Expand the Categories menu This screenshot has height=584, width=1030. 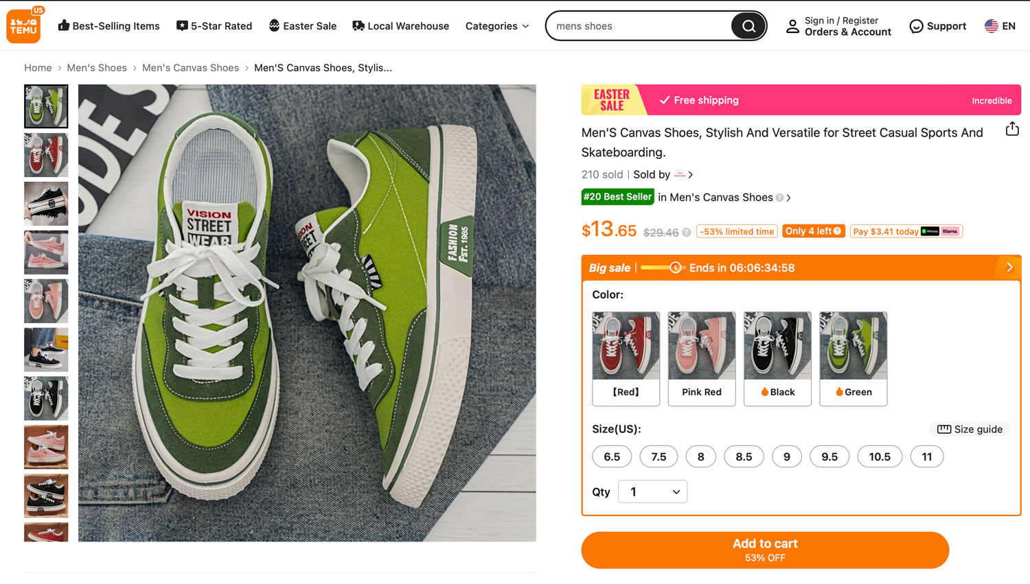coord(497,26)
